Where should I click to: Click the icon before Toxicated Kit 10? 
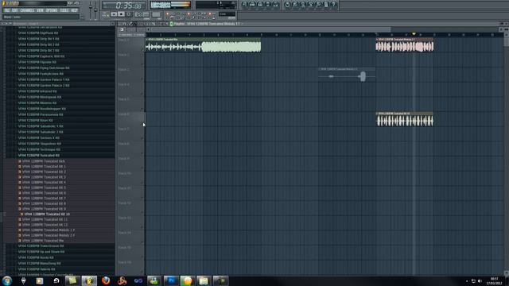click(x=21, y=214)
